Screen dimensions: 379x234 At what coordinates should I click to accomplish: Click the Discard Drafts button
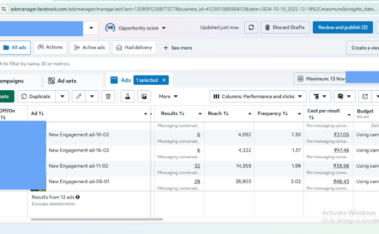tap(284, 28)
